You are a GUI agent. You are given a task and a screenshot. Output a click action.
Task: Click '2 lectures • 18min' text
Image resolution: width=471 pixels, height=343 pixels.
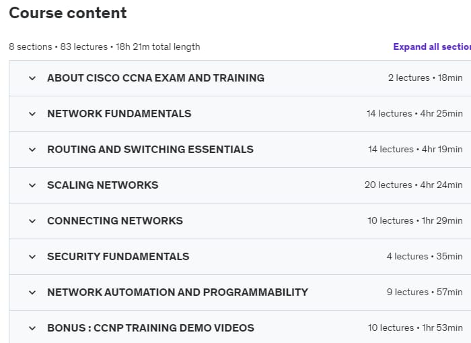coord(425,78)
